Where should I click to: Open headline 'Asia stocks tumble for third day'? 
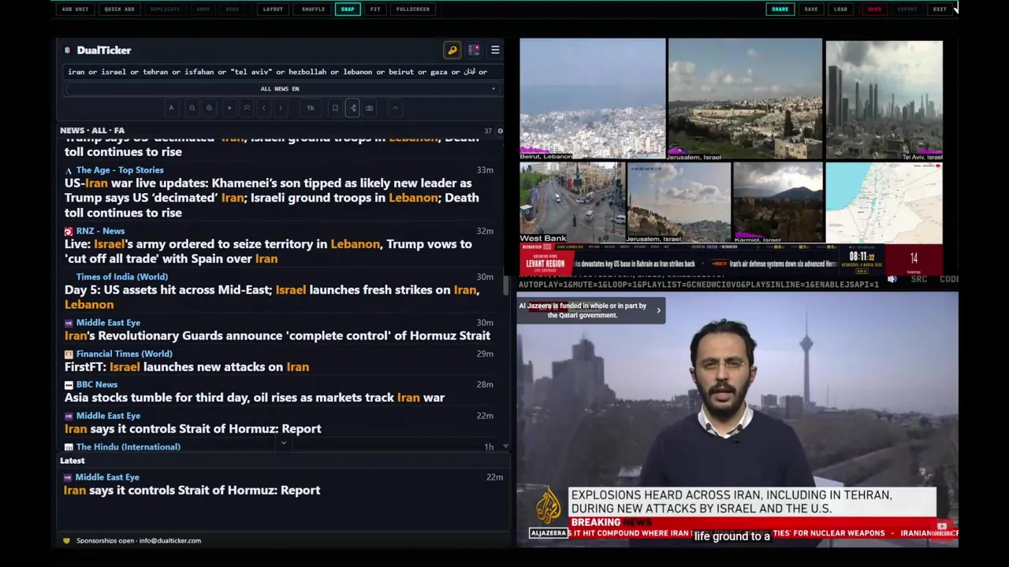tap(255, 398)
